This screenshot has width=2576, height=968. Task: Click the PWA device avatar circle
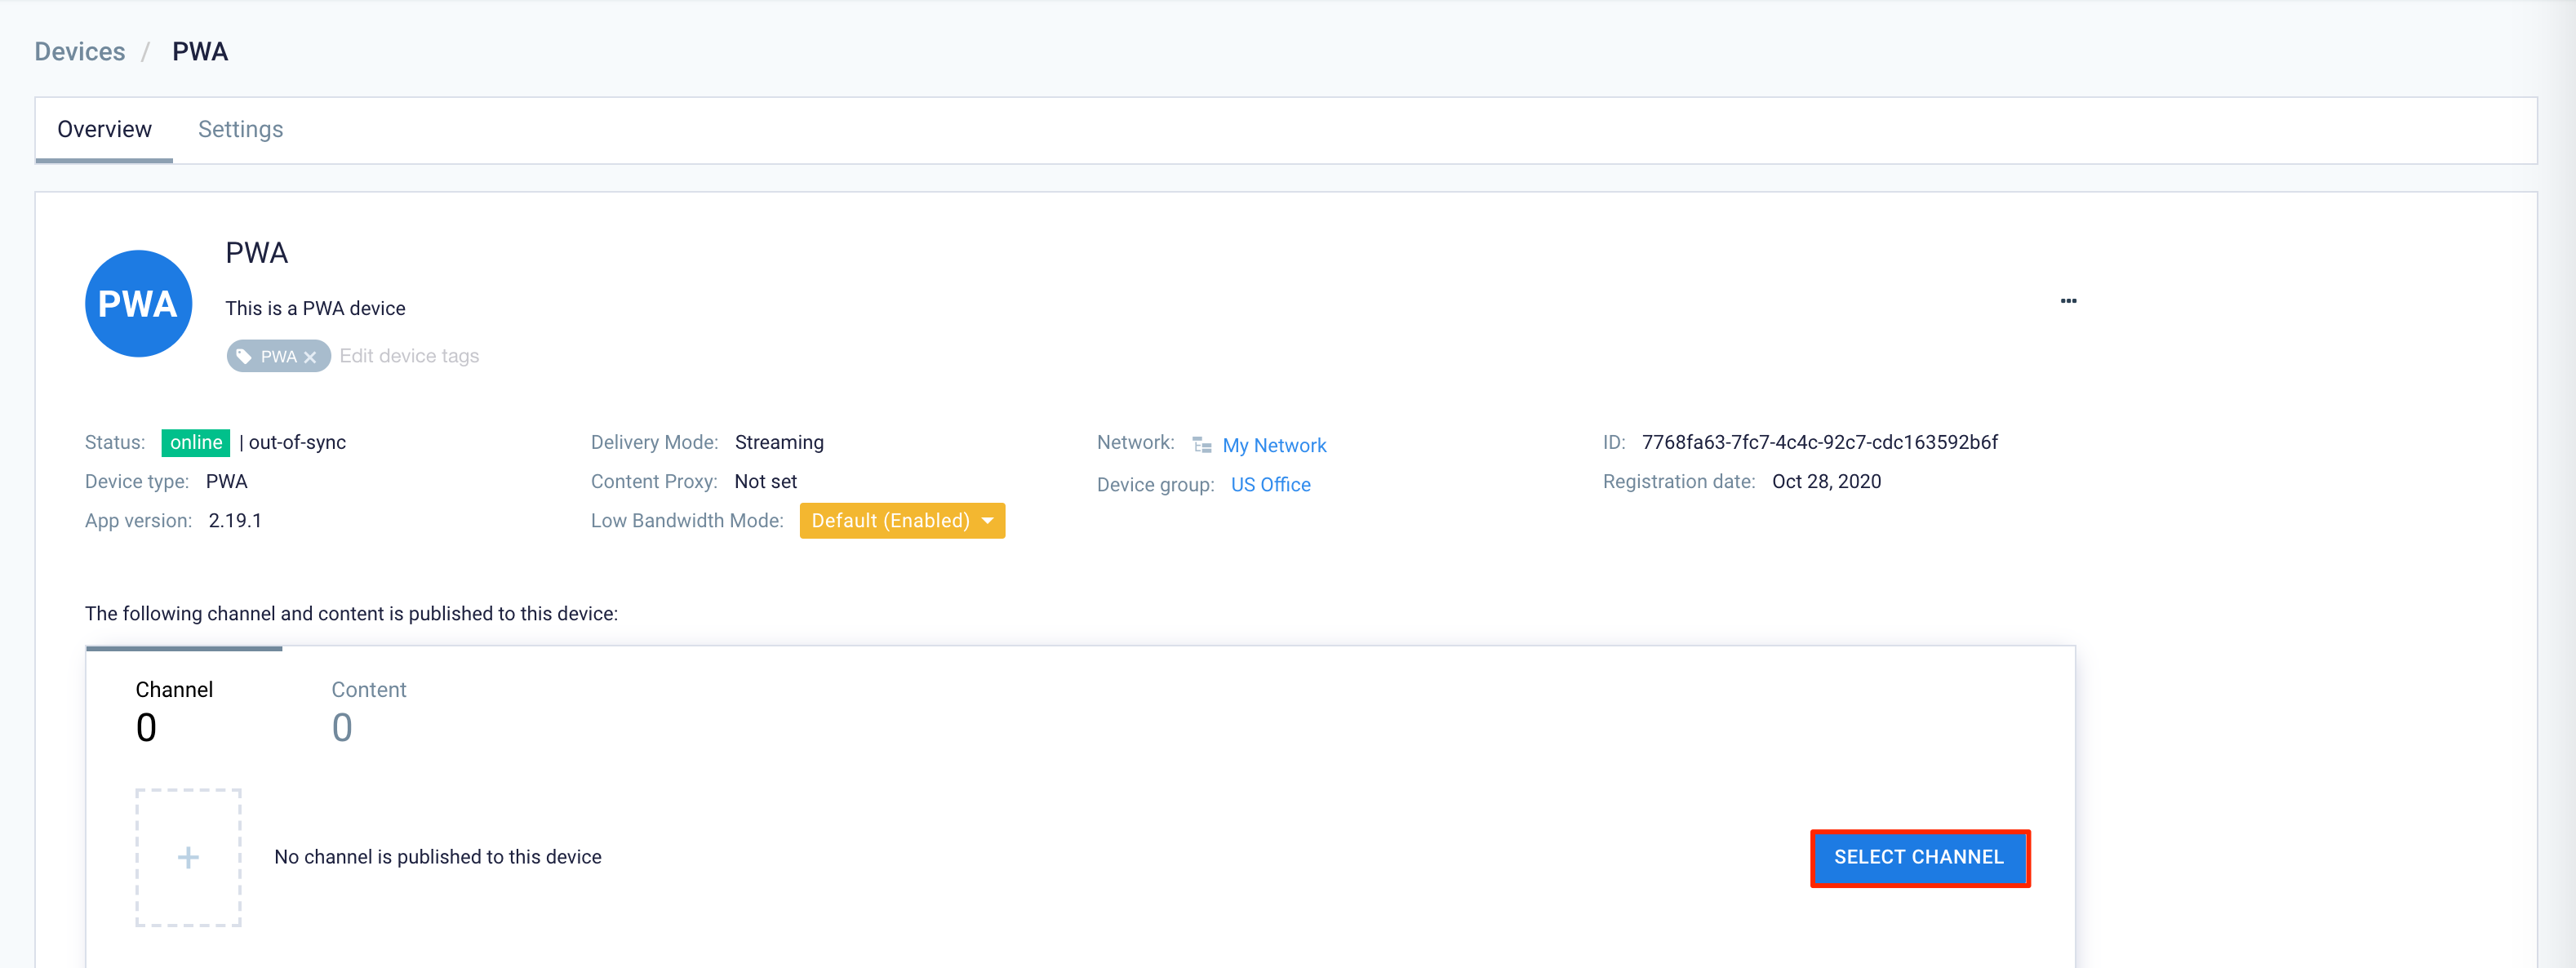pos(138,303)
